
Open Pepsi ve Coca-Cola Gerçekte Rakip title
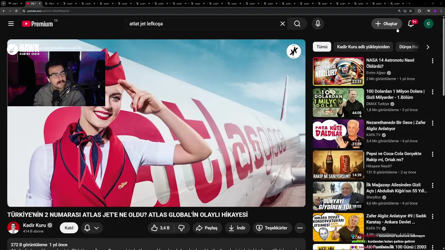(394, 157)
